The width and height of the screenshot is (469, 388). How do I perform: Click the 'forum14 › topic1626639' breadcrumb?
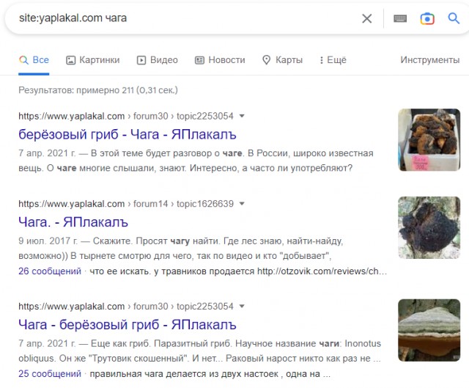tap(183, 204)
